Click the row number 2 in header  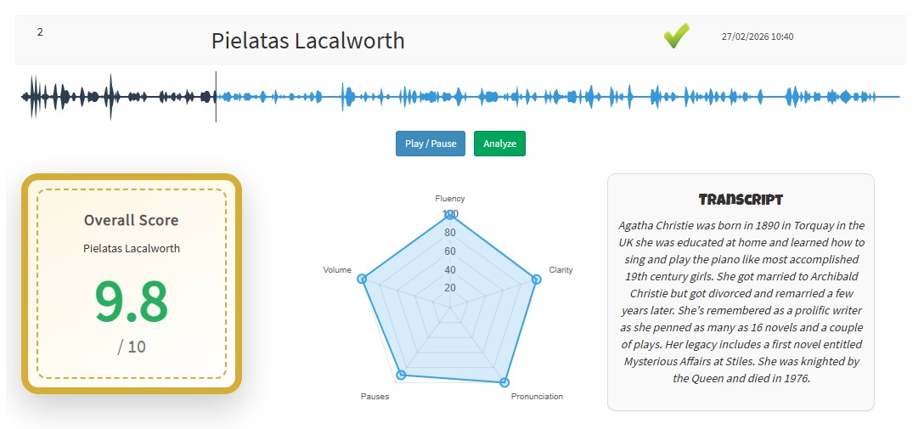(x=40, y=32)
